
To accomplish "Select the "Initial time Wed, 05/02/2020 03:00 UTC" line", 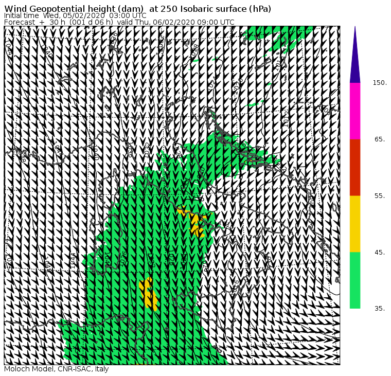I will [75, 16].
